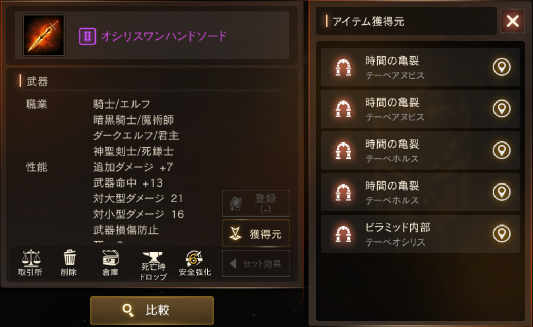Click location pin for second テーベアヌビス entry
Screen dimensions: 533x327
tap(502, 109)
